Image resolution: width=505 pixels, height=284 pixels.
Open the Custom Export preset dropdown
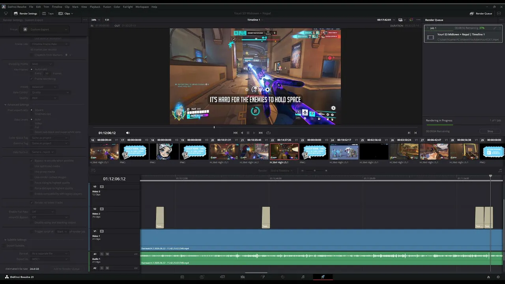pos(45,30)
